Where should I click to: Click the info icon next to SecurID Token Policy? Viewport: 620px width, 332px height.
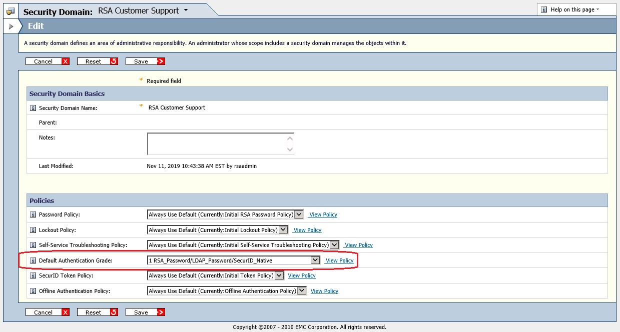pos(33,275)
